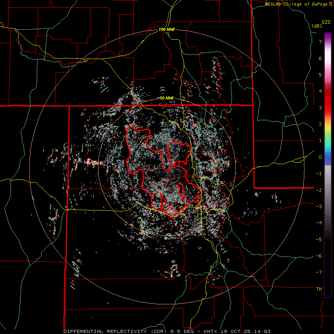Click the DZD product label above color bar
This screenshot has height=334, width=334.
pos(326,22)
